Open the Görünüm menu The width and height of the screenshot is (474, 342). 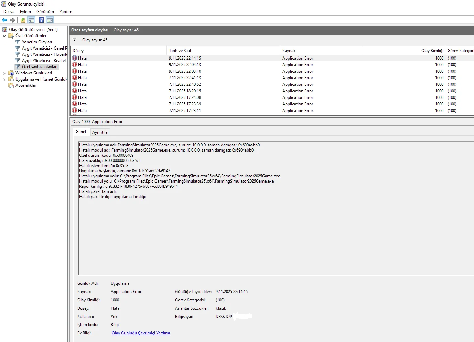point(45,12)
